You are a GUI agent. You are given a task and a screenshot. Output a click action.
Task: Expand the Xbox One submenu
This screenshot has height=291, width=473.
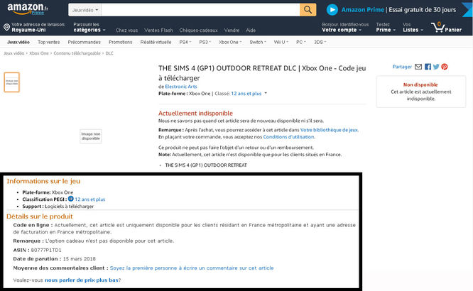(x=230, y=42)
